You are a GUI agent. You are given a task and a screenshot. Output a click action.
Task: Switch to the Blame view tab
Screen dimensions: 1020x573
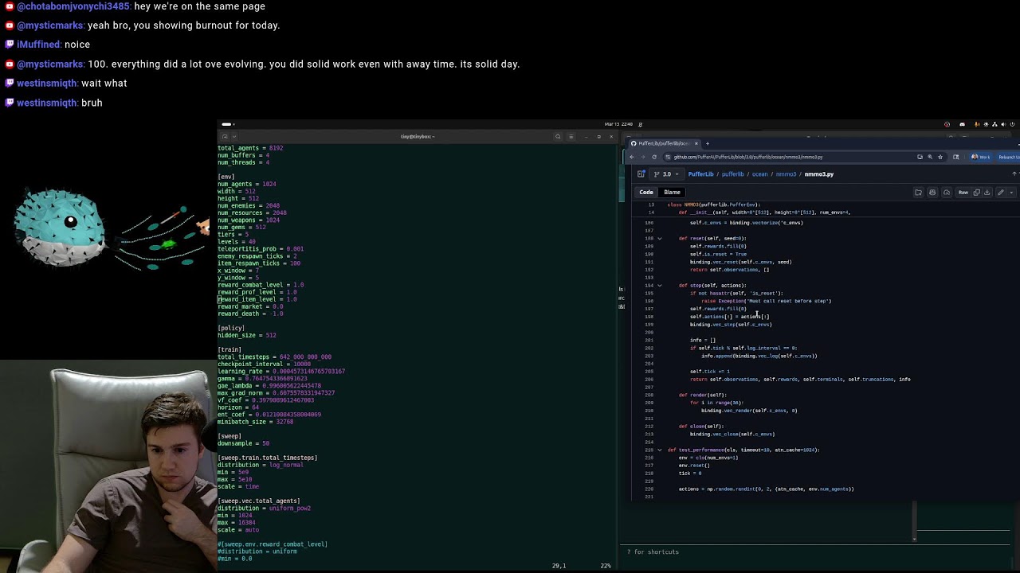672,192
